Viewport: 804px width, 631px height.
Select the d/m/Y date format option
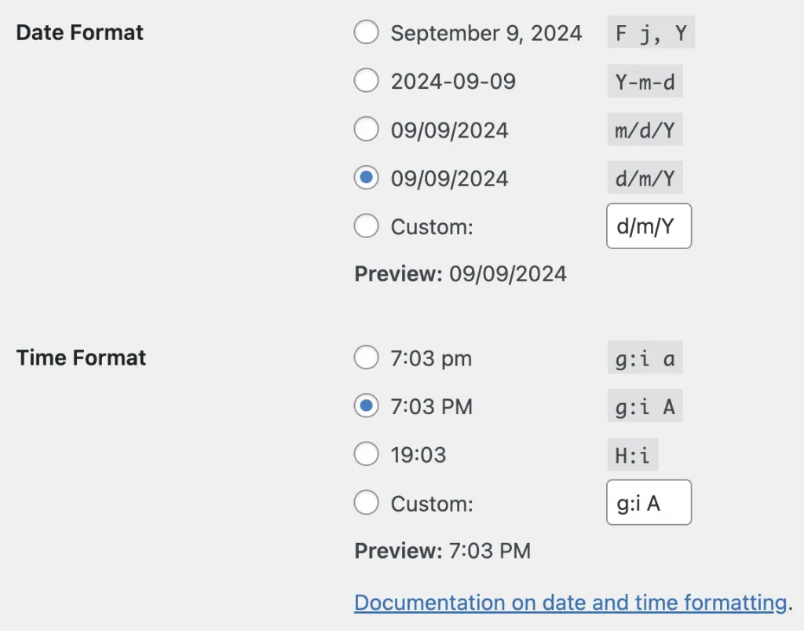coord(366,178)
